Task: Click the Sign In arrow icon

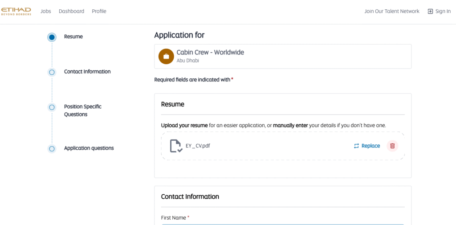Action: coord(430,12)
